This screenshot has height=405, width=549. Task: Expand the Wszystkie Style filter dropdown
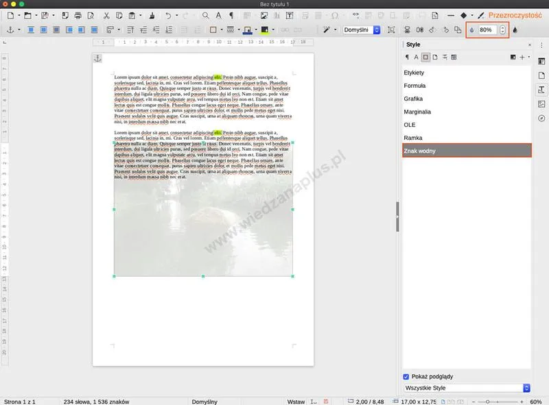click(467, 388)
